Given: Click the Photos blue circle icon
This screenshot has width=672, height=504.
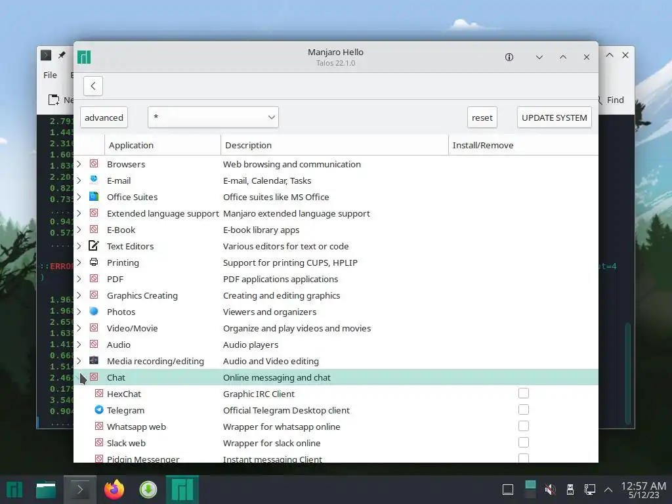Looking at the screenshot, I should tap(94, 311).
